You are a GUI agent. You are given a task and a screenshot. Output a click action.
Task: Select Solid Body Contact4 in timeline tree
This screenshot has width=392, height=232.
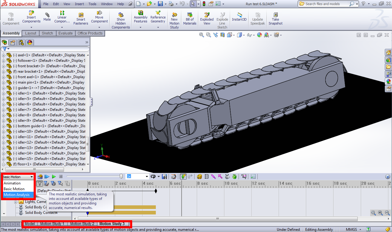pos(41,213)
